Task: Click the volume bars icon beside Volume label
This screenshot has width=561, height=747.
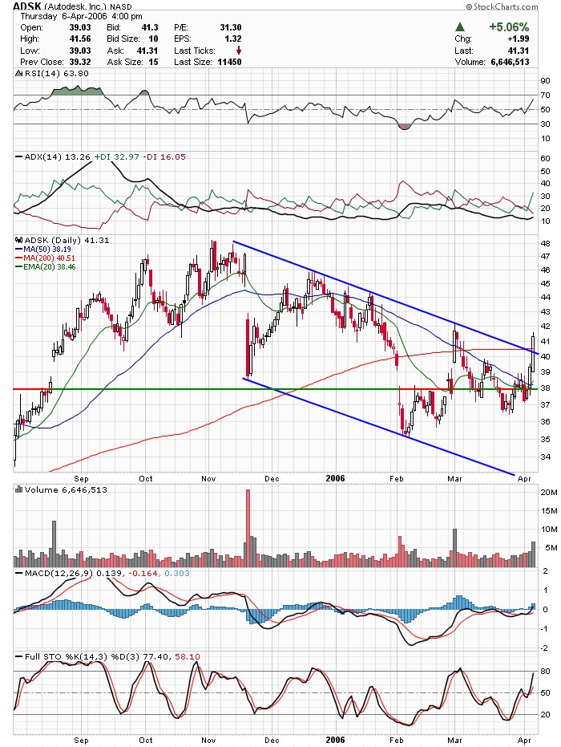Action: pos(18,489)
